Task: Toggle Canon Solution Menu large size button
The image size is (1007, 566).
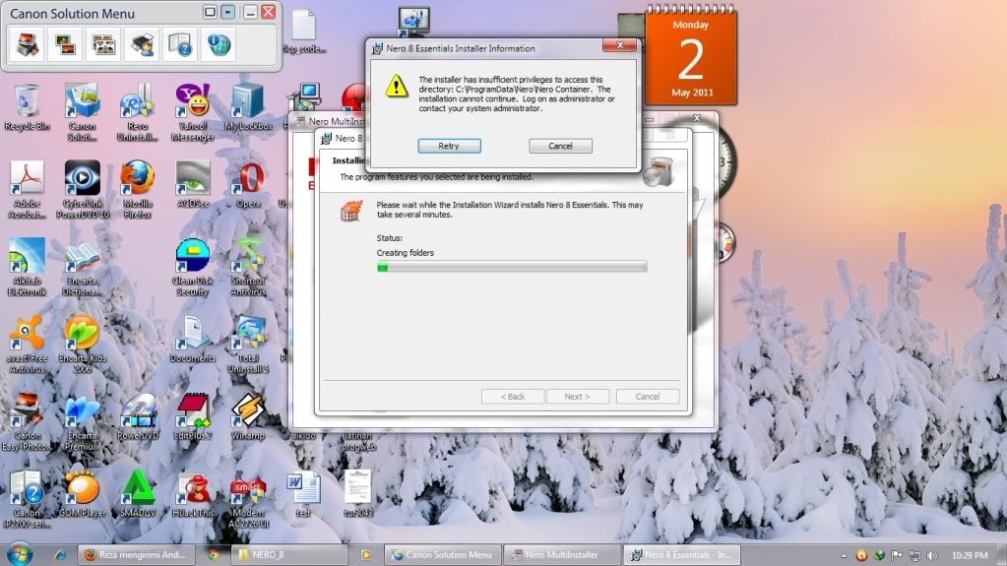Action: pyautogui.click(x=210, y=12)
